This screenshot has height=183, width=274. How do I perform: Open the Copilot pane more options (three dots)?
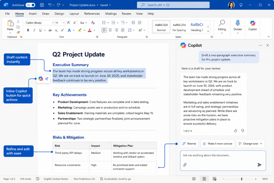tap(260, 45)
